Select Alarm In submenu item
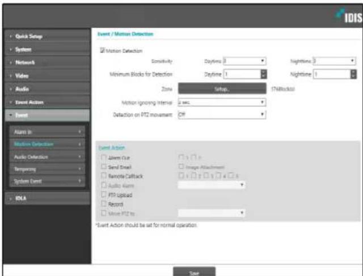This screenshot has width=363, height=276. point(47,132)
